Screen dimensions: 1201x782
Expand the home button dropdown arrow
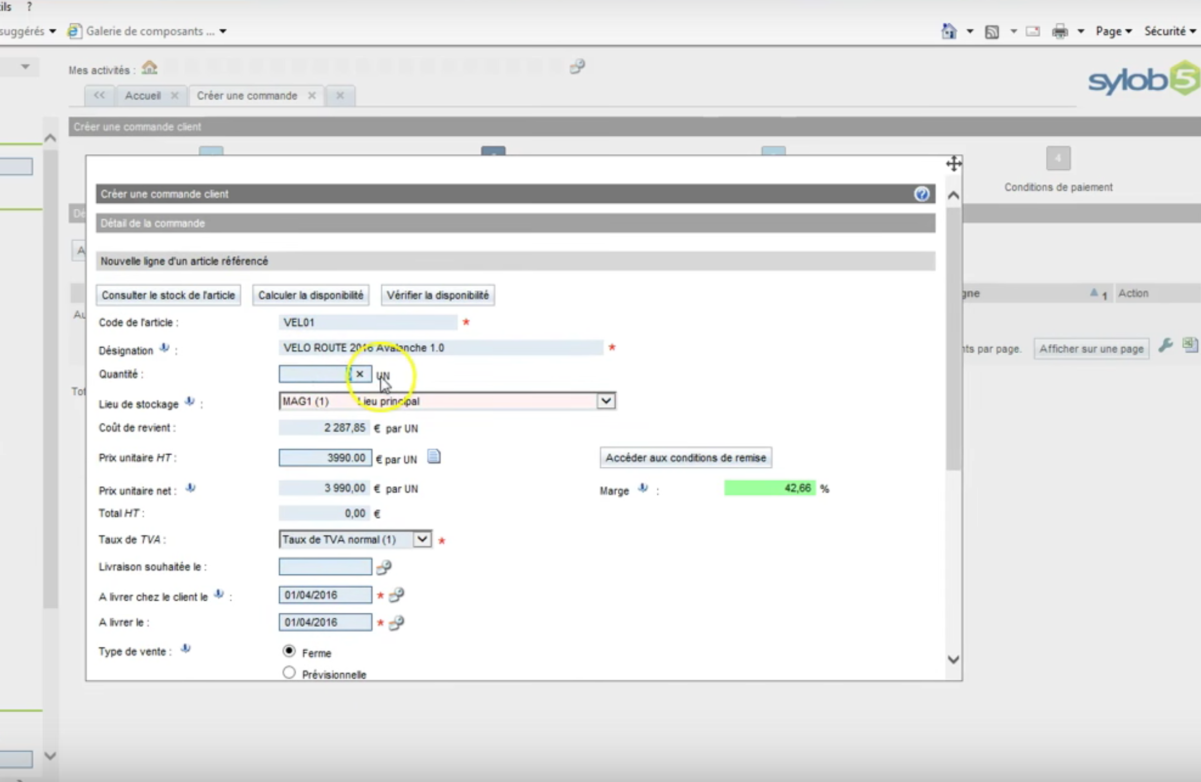click(x=970, y=31)
